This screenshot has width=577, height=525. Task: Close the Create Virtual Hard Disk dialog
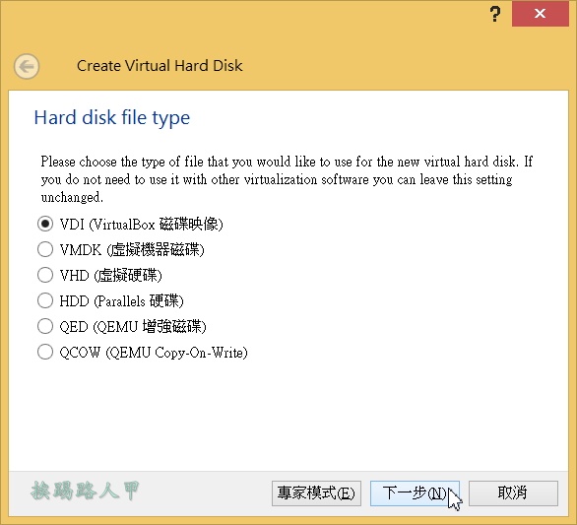click(x=540, y=14)
